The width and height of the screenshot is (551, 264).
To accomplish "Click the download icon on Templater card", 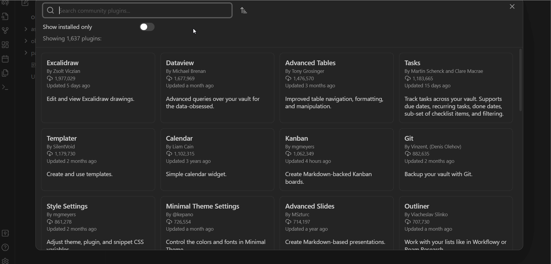I will (x=50, y=154).
